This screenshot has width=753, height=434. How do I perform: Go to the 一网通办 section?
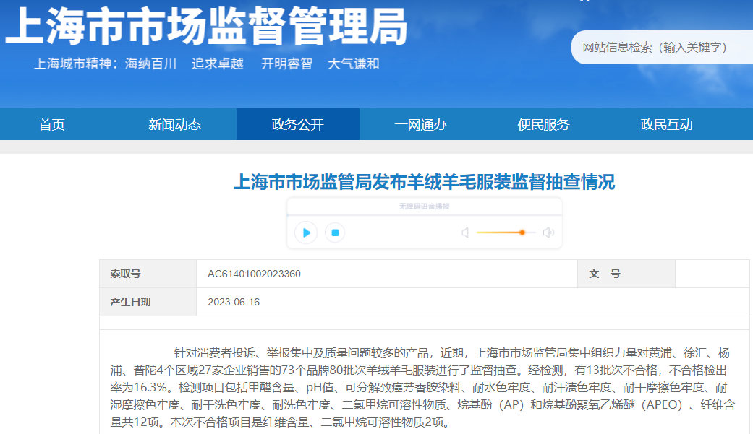point(420,125)
